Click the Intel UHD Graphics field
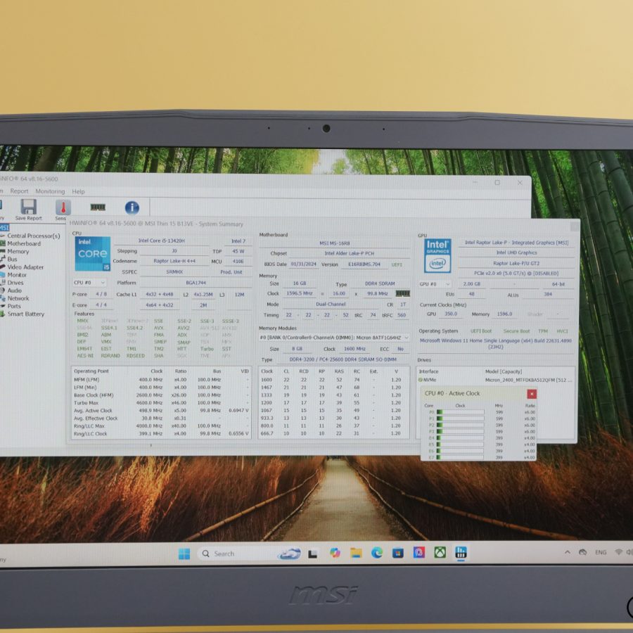Viewport: 633px width, 633px height. (x=516, y=252)
